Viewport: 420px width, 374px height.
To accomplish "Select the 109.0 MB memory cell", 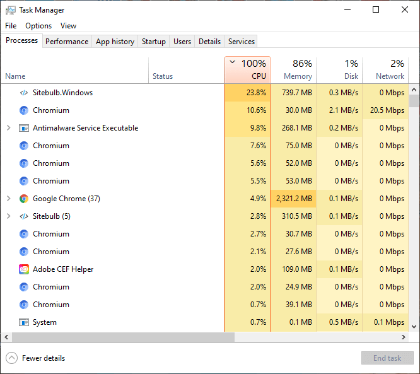I will (293, 269).
